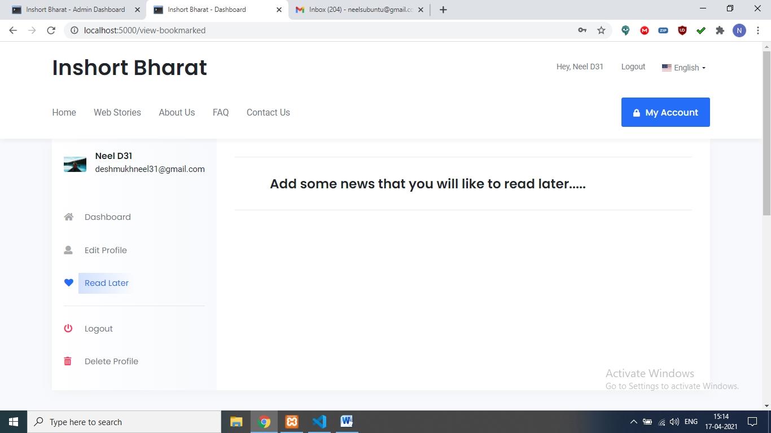Click the deshmukhneel31@gmail.com email text
This screenshot has width=771, height=433.
click(x=150, y=169)
